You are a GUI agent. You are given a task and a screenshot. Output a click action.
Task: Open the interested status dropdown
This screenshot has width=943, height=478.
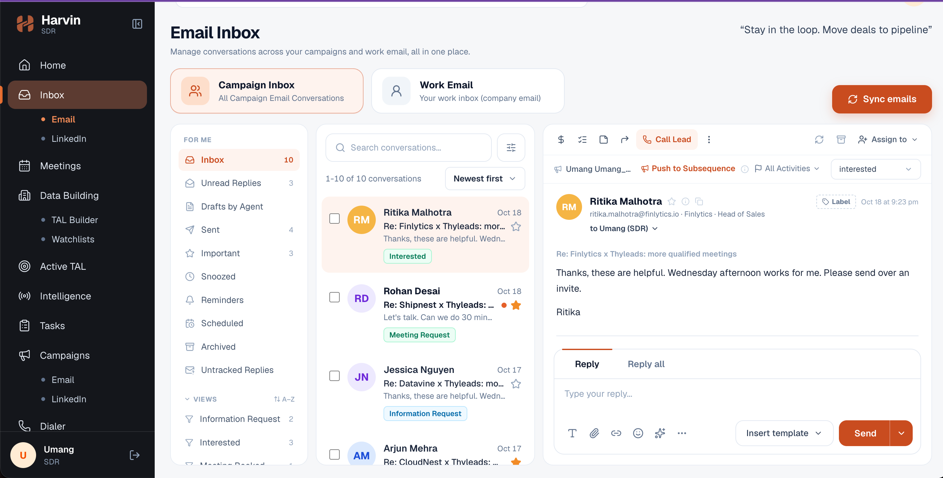(875, 169)
